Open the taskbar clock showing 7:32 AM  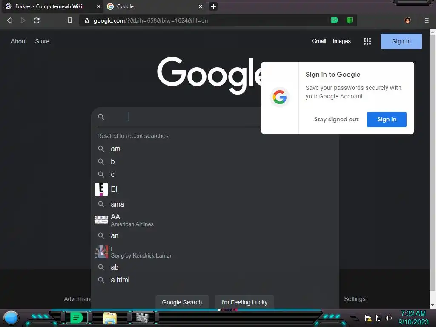pyautogui.click(x=413, y=318)
